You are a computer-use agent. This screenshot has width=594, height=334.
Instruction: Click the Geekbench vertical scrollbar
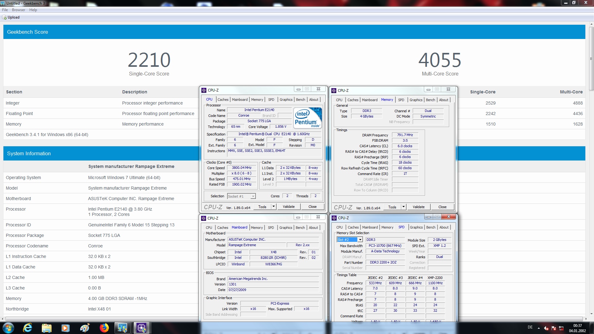pos(591,59)
